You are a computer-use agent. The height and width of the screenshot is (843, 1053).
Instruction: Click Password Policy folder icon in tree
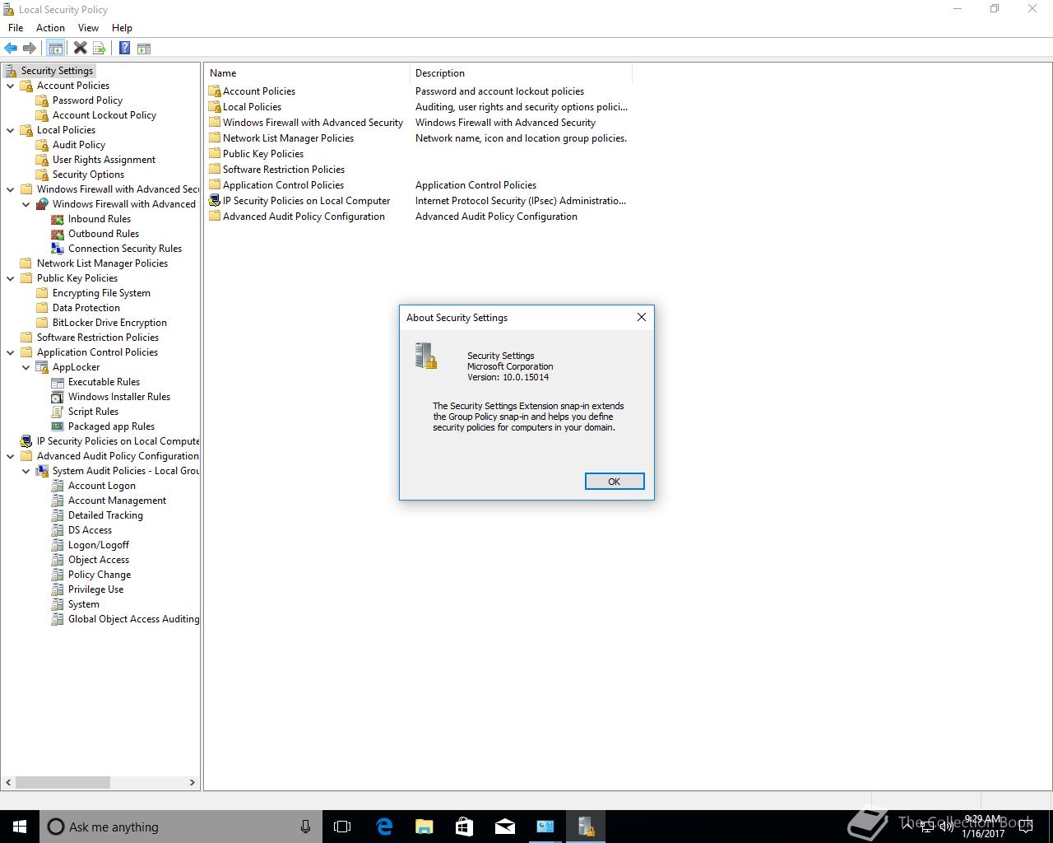42,100
